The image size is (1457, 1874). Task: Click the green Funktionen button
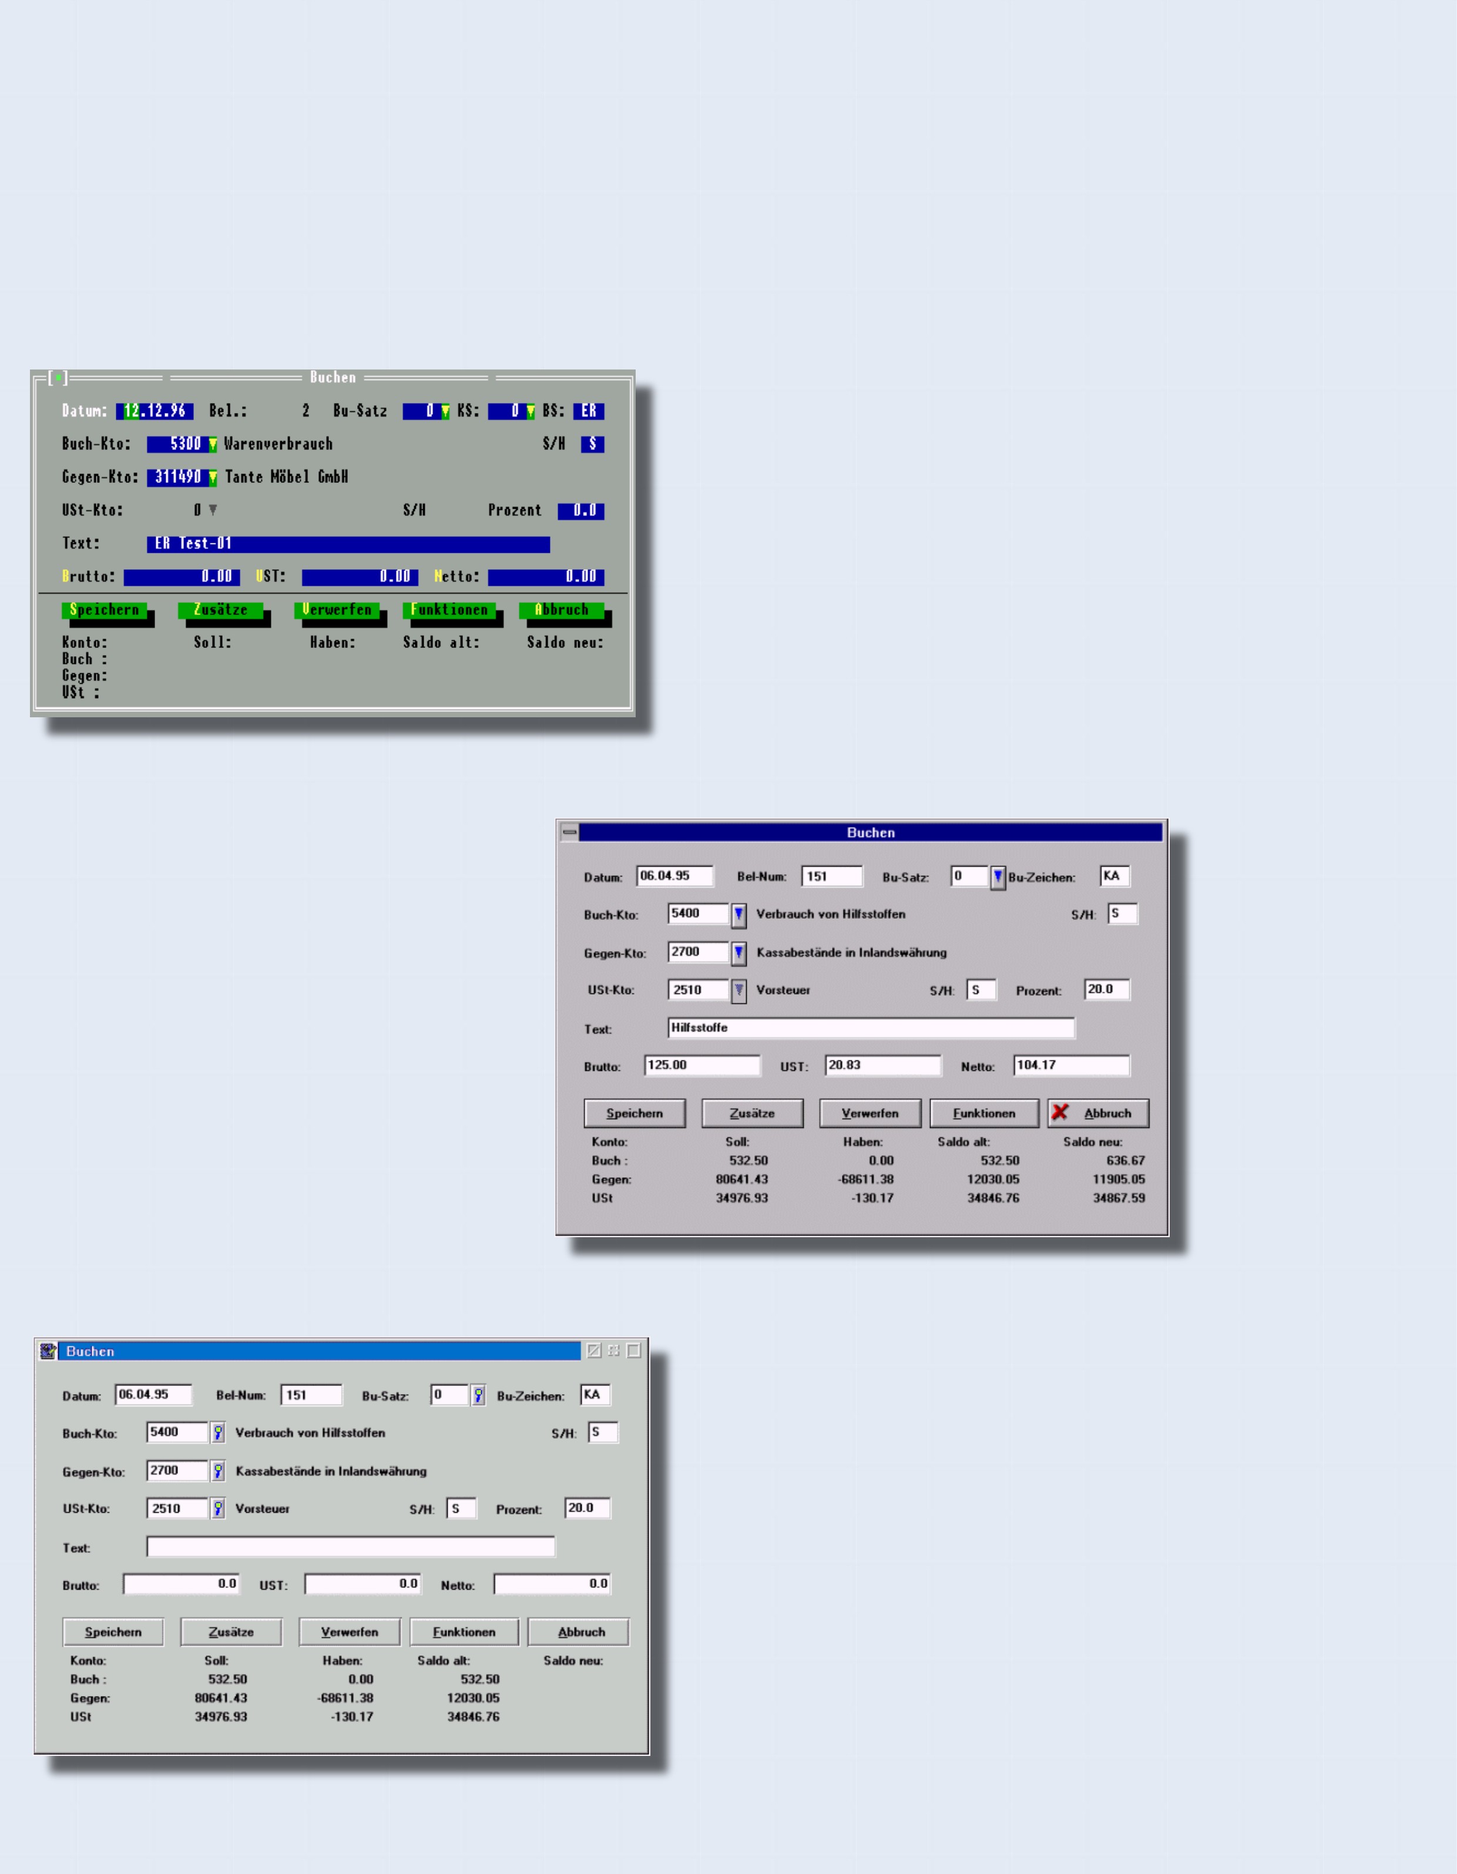[x=449, y=610]
